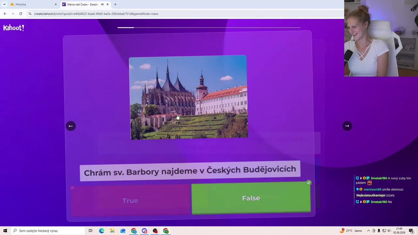Go to the next Kahoot question
The height and width of the screenshot is (235, 418).
tap(347, 126)
